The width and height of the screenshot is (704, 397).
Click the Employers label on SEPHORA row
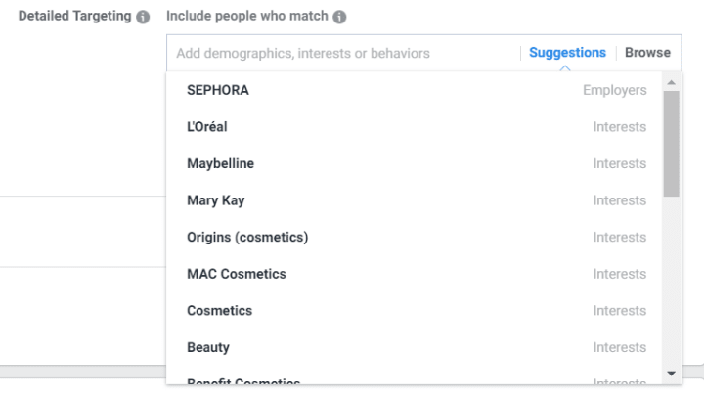point(615,90)
